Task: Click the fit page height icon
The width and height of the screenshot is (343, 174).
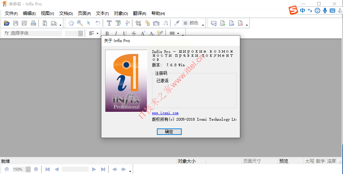Action: pos(45,23)
